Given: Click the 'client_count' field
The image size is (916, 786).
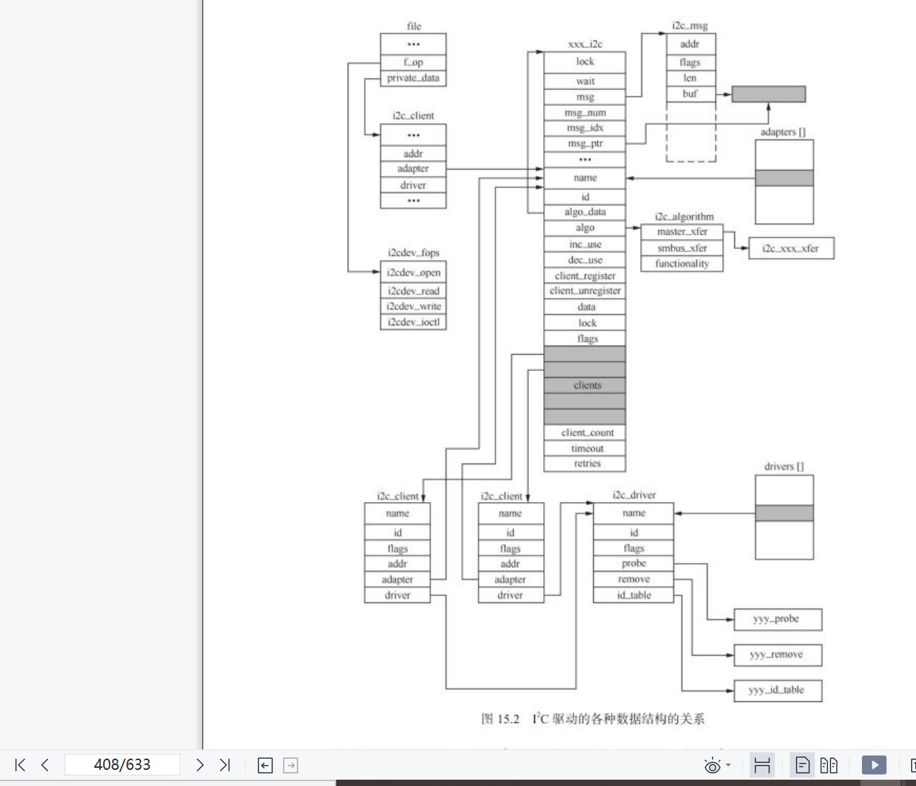Looking at the screenshot, I should (x=585, y=433).
